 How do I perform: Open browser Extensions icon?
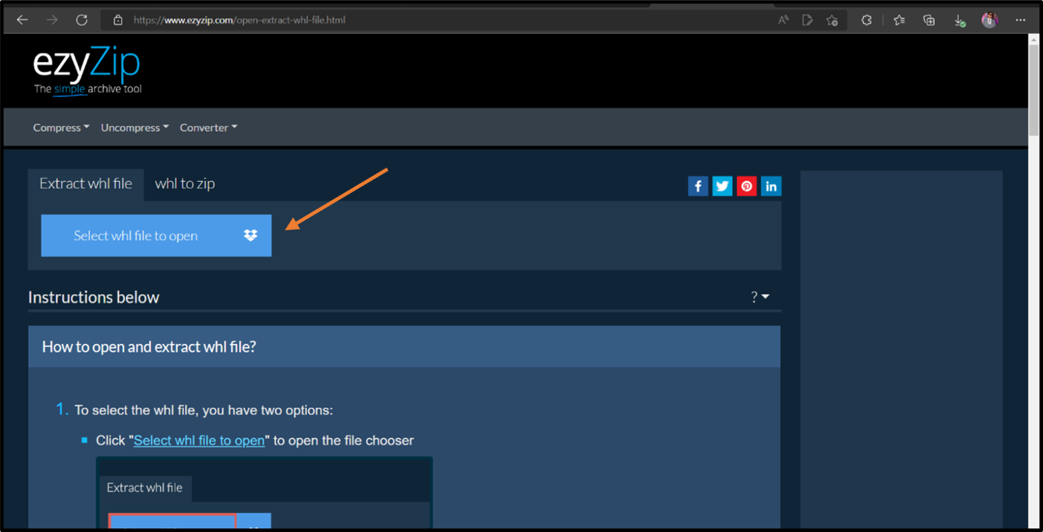866,20
